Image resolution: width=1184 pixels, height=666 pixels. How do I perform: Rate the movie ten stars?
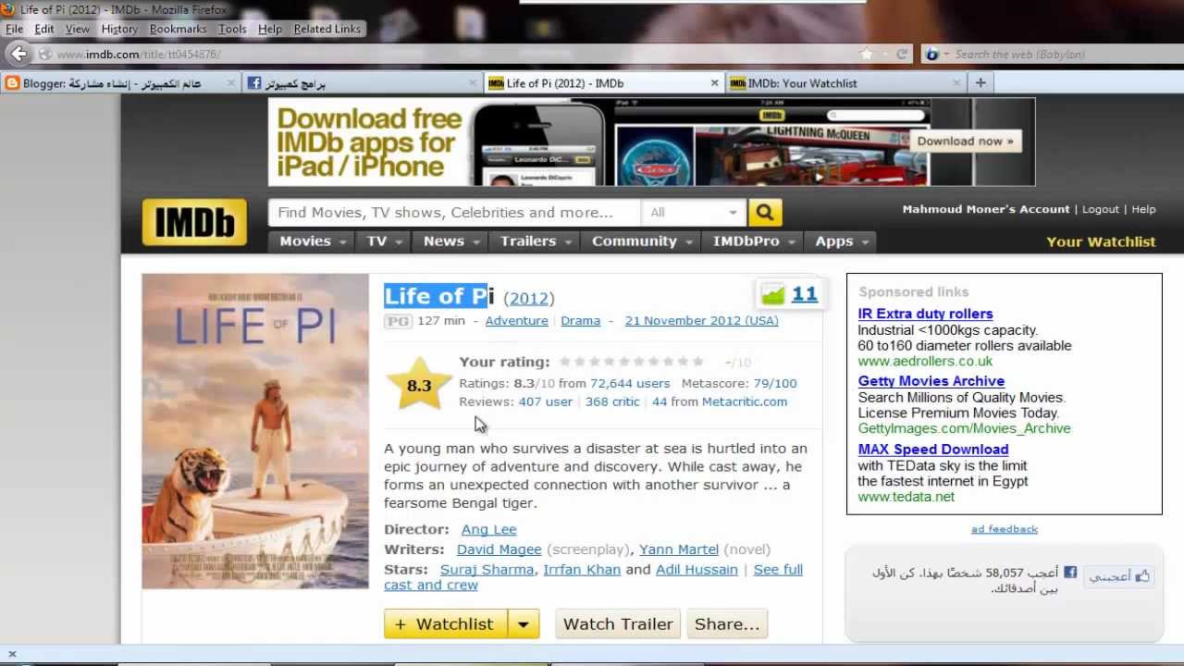tap(697, 362)
